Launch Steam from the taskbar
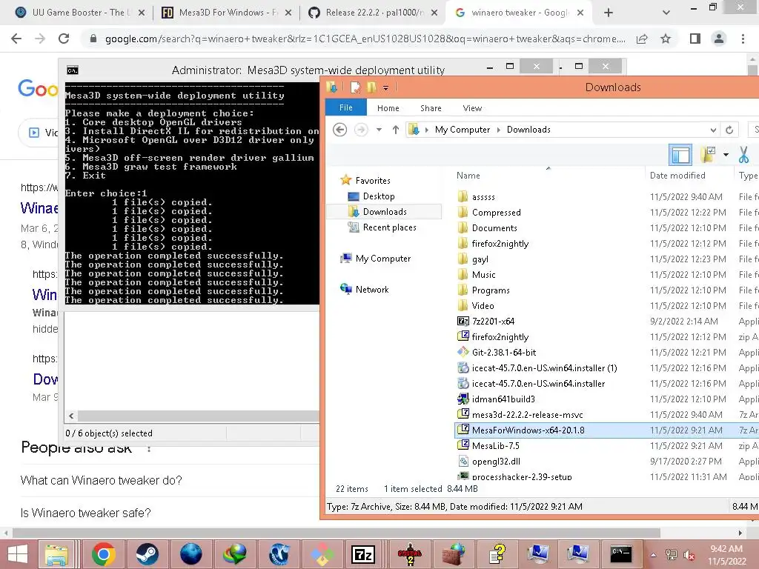This screenshot has width=759, height=569. (147, 554)
